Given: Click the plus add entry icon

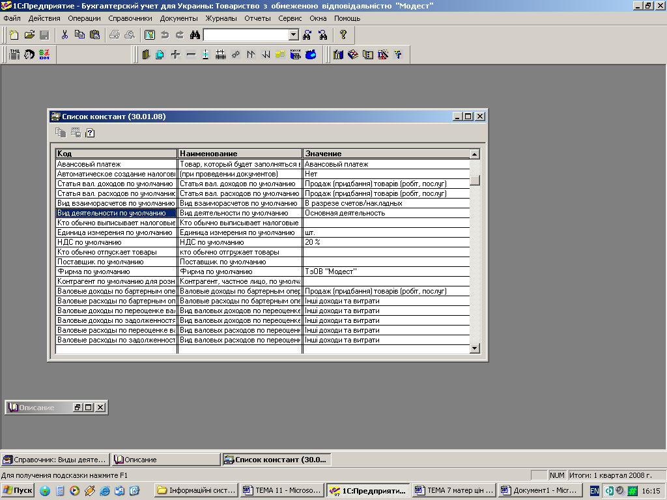Looking at the screenshot, I should click(175, 55).
